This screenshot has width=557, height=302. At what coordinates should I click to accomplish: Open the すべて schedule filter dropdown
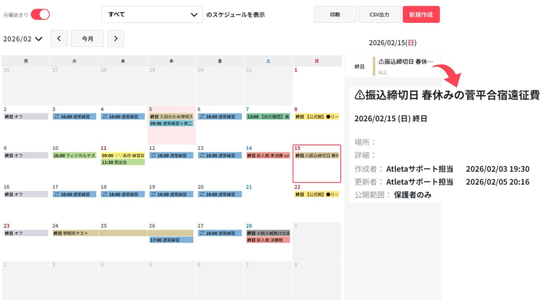pos(152,14)
